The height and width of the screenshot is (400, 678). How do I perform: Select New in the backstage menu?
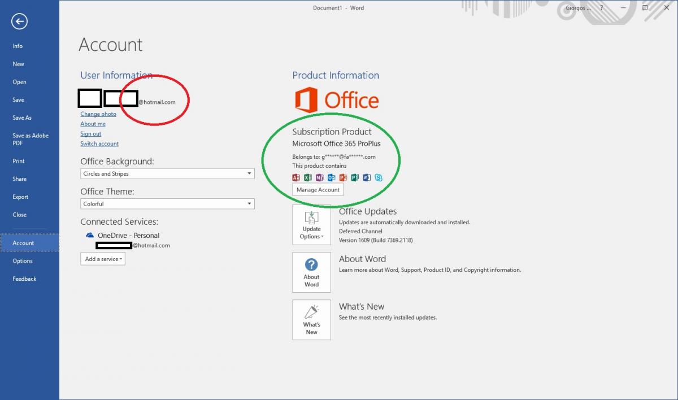coord(19,64)
